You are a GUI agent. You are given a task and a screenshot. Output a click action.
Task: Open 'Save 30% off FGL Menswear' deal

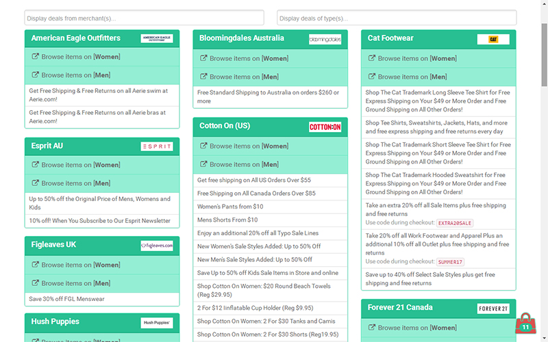[x=102, y=299]
